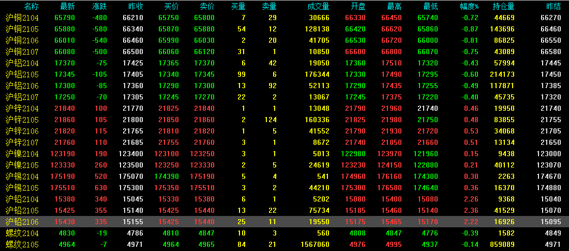Screen dimensions: 569x251
Task: Click percent change -0.87 for 沪铜2105
Action: 470,29
